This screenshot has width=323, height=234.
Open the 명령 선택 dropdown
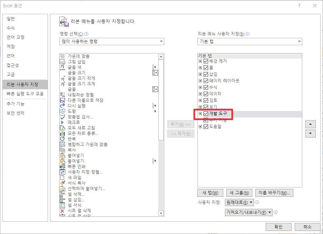(x=112, y=42)
